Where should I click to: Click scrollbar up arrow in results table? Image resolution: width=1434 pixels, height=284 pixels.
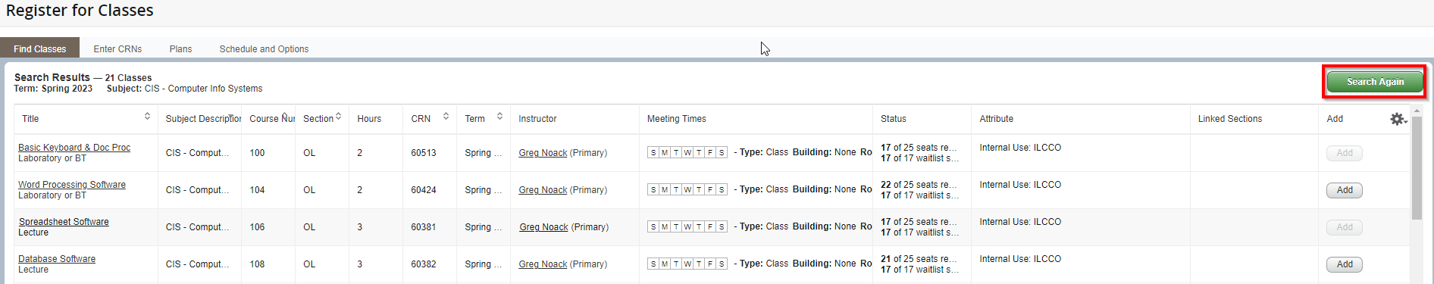(1417, 111)
